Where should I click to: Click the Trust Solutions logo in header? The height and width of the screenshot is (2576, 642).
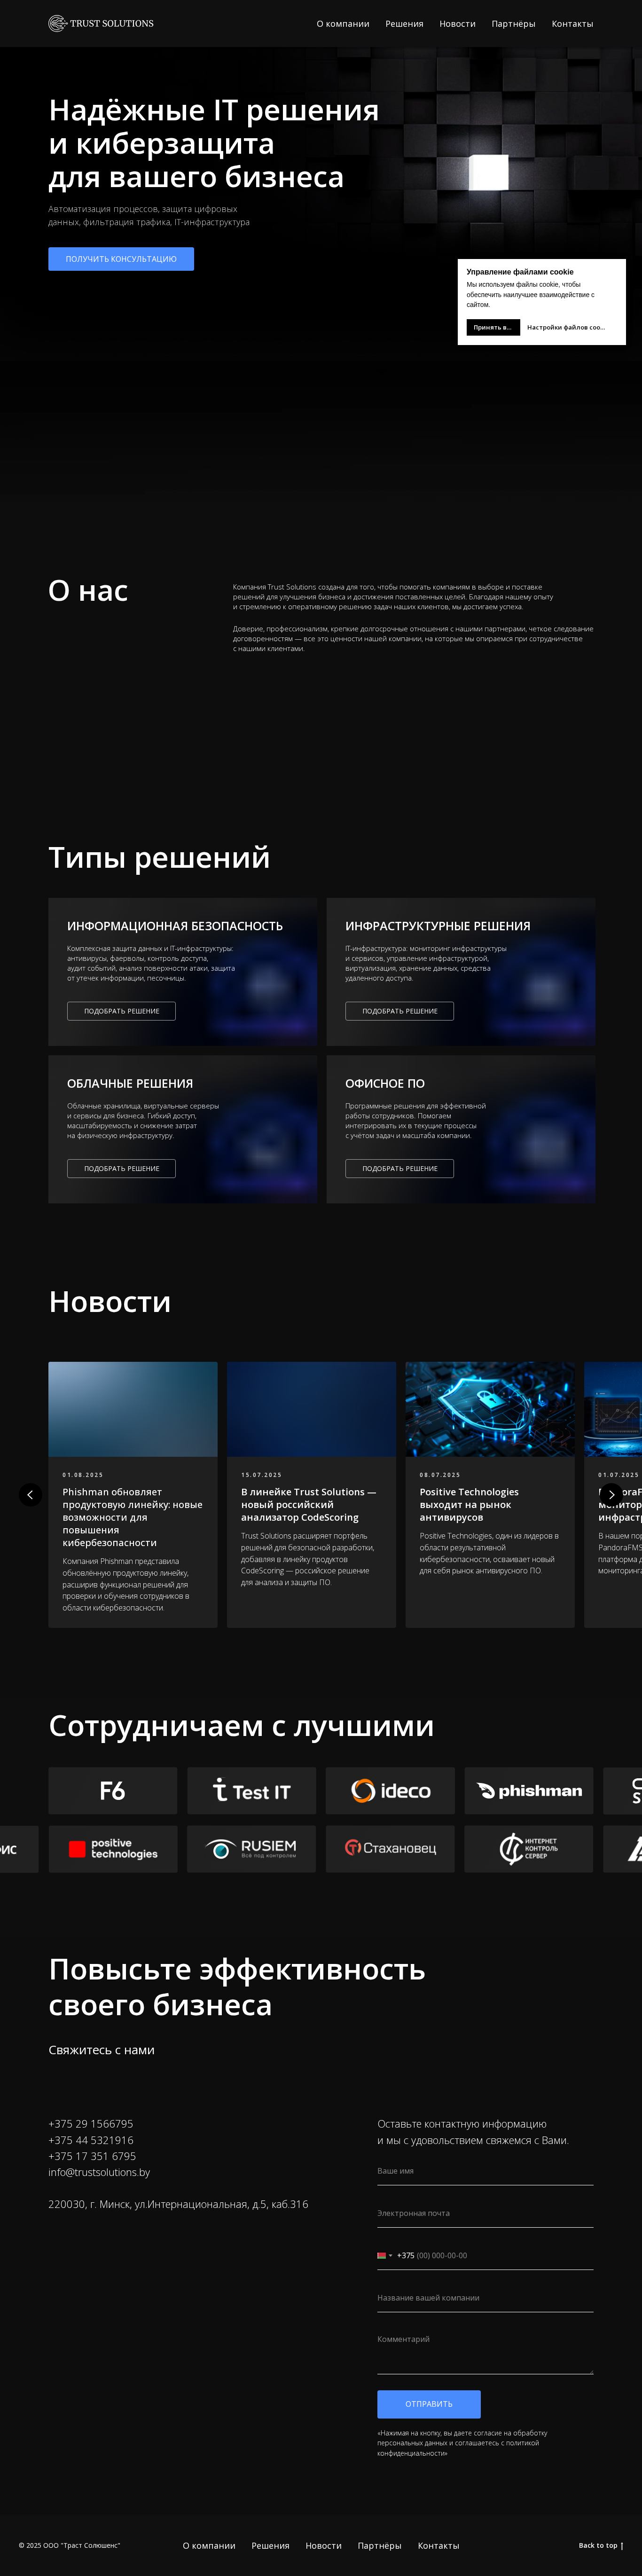(101, 23)
